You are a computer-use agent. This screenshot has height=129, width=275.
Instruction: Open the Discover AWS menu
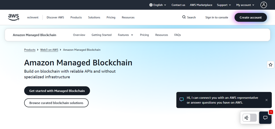tap(55, 17)
